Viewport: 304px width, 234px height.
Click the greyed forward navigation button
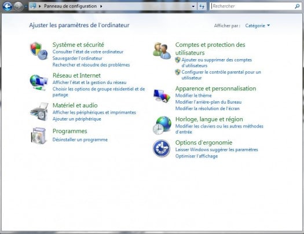19,6
